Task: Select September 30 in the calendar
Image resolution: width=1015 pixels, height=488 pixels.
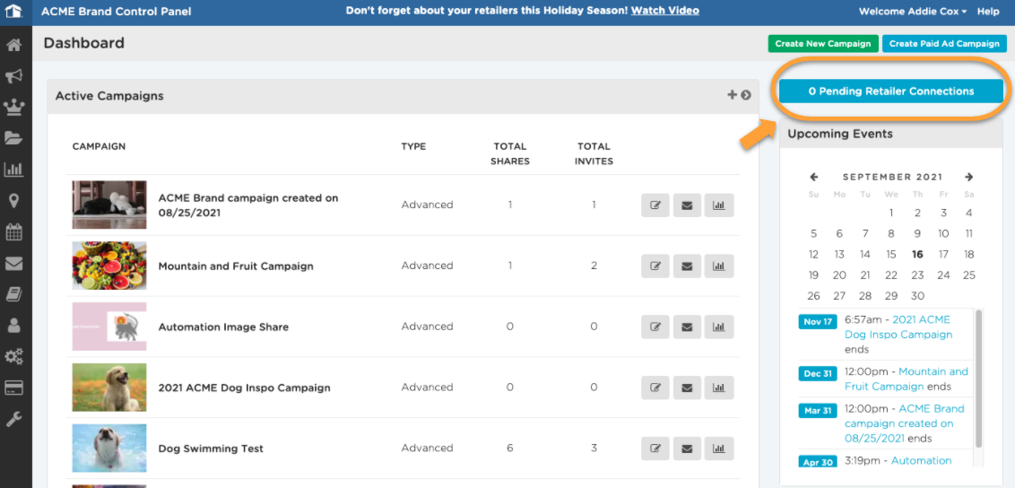Action: pos(917,296)
